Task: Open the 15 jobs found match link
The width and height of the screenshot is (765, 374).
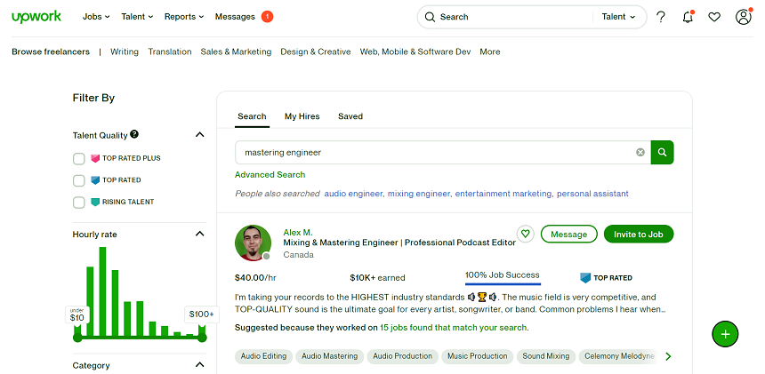Action: 454,328
